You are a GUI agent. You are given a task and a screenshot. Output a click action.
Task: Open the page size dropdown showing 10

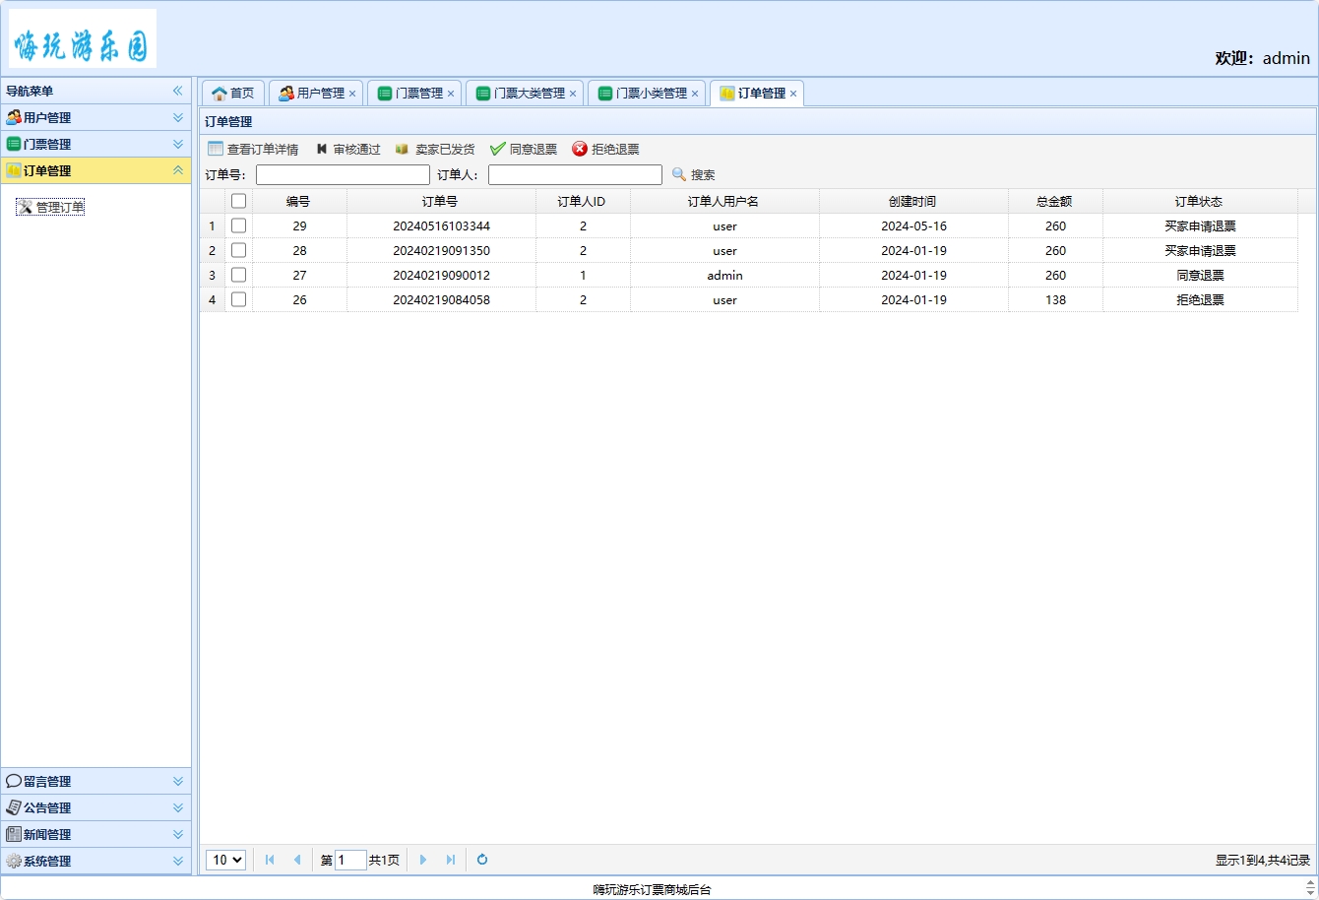coord(225,860)
